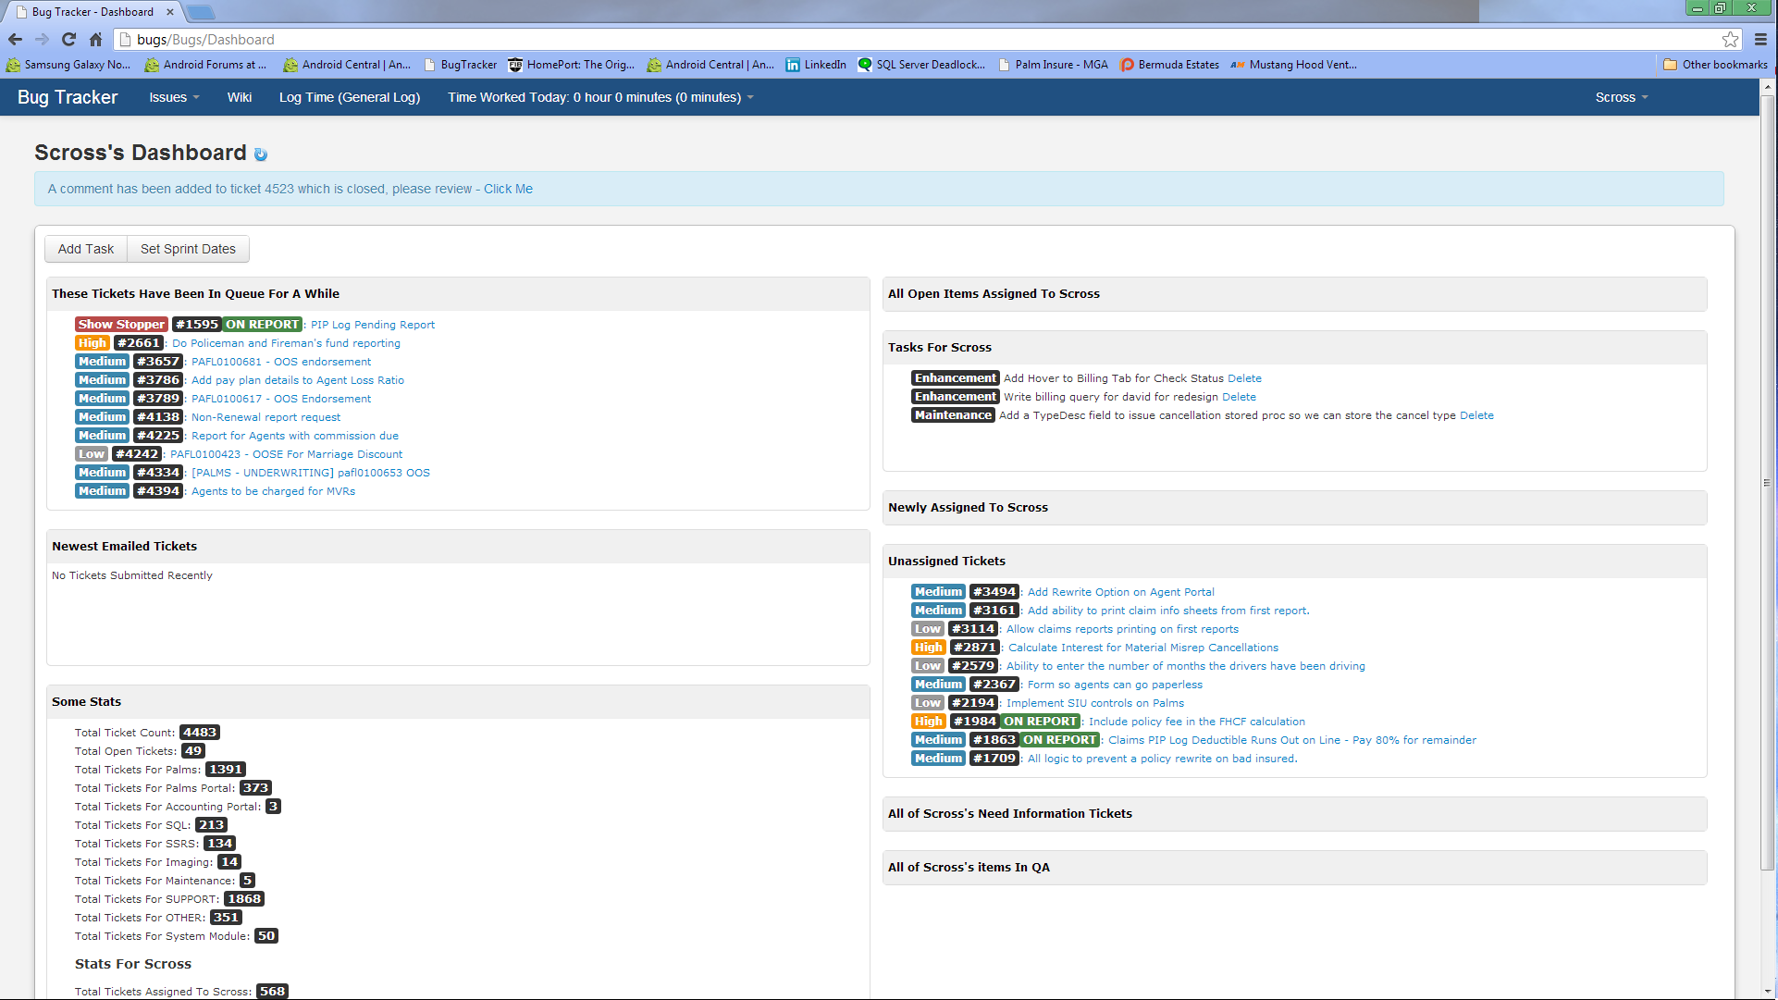
Task: Delete the Add Hover to Billing Tab task
Action: pyautogui.click(x=1244, y=378)
